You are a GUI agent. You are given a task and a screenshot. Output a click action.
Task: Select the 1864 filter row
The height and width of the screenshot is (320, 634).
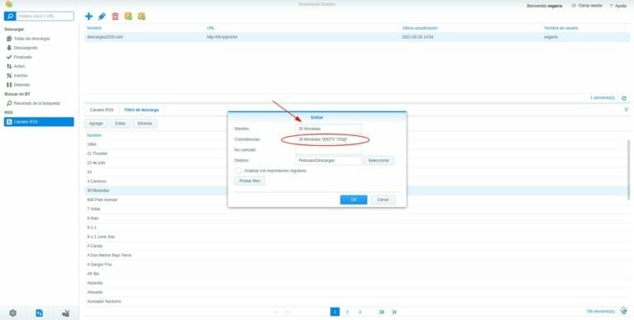point(356,144)
